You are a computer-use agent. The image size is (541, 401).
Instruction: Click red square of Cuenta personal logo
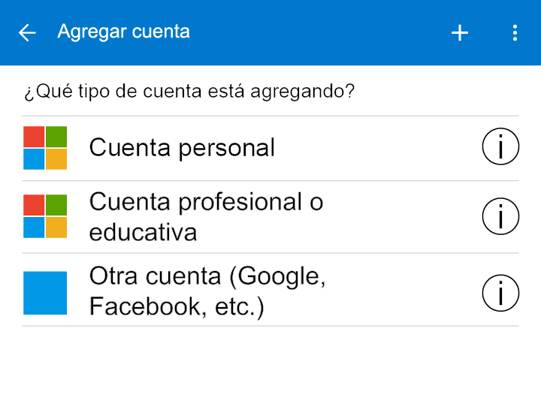tap(34, 137)
